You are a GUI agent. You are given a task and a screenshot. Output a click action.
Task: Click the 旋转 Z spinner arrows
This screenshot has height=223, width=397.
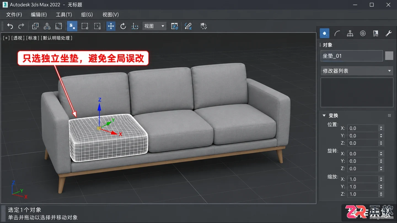pyautogui.click(x=381, y=168)
